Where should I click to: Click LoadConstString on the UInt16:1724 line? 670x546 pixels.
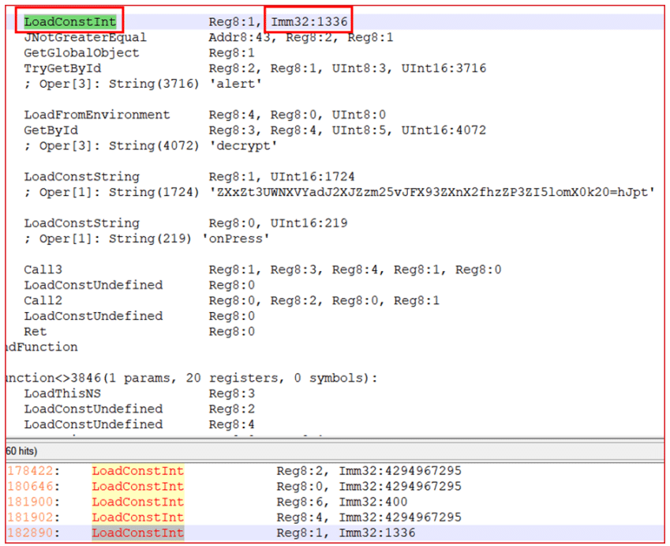81,176
